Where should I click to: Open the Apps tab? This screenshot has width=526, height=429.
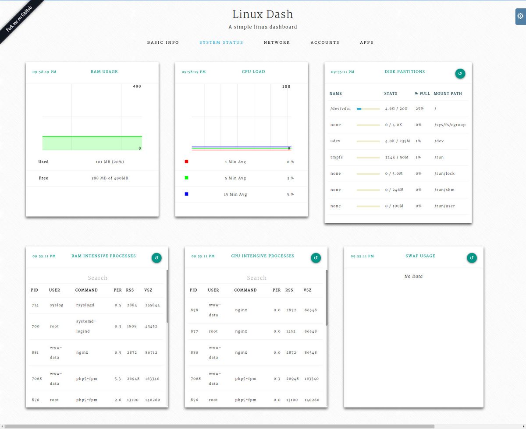[367, 42]
